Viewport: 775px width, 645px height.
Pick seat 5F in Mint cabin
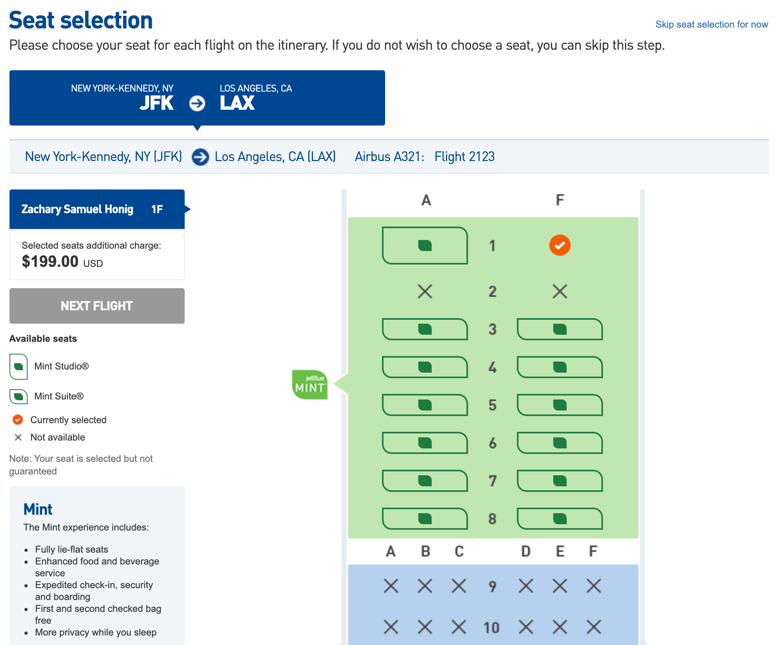point(559,405)
